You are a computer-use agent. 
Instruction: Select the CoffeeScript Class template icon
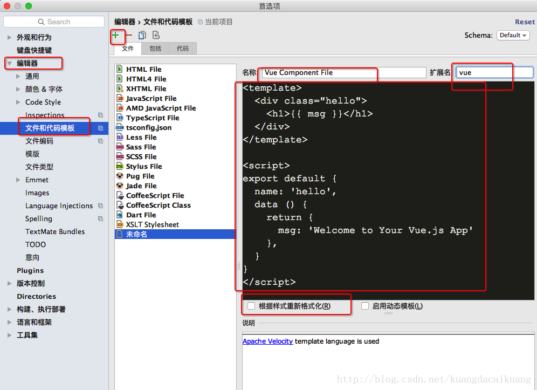tap(120, 205)
